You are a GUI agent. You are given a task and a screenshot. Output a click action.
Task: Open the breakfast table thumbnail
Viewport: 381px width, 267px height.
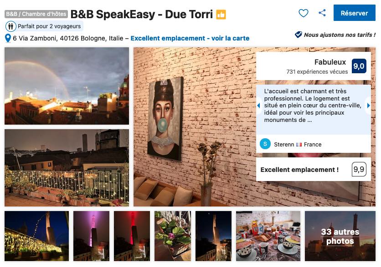(268, 236)
